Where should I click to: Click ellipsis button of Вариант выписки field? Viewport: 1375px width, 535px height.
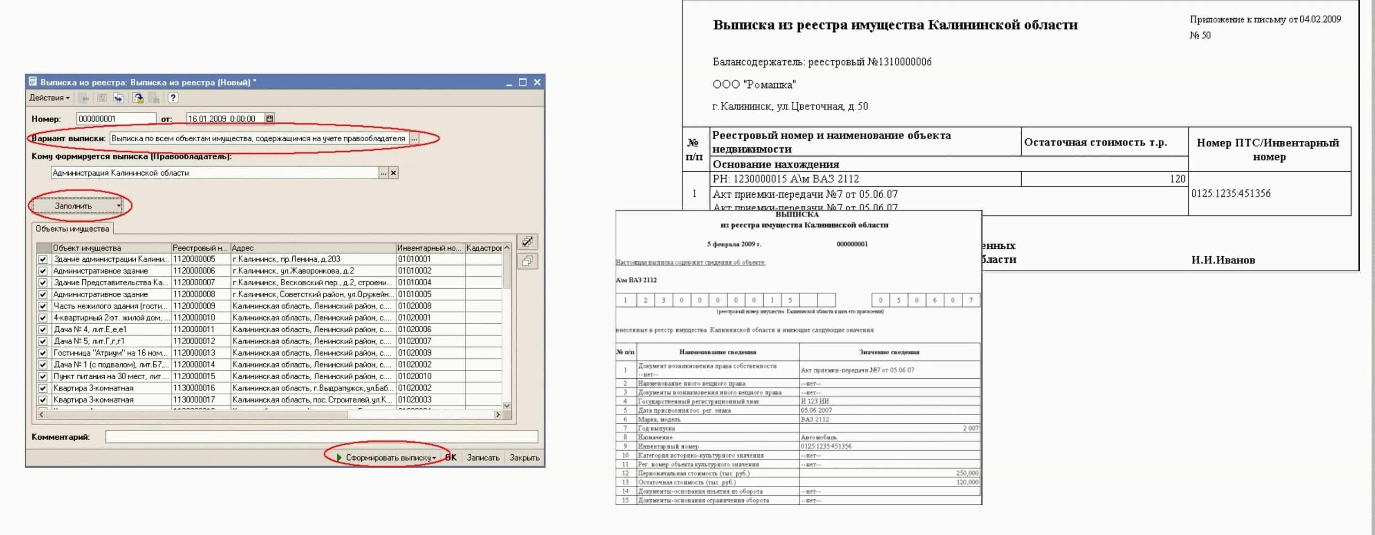tap(414, 138)
